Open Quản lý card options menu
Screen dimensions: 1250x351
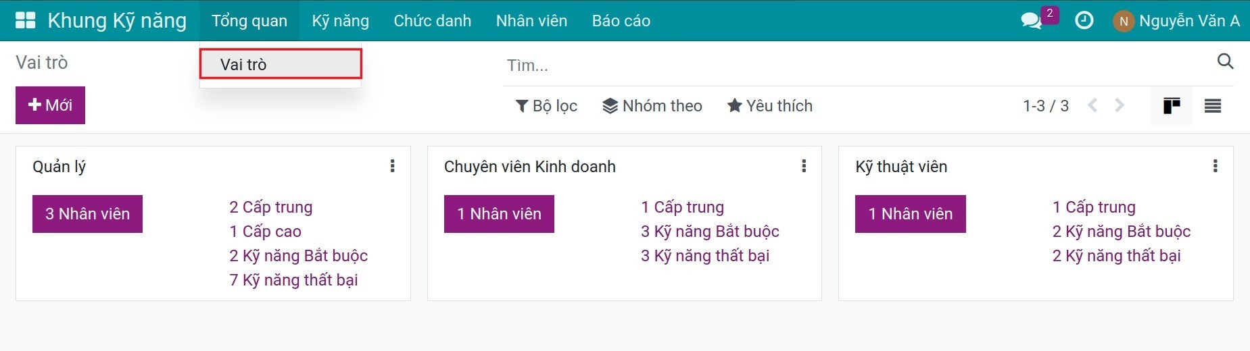(392, 166)
